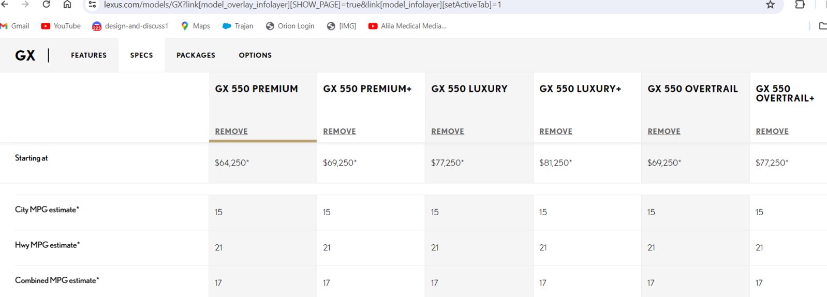827x297 pixels.
Task: Remove GX 550 Luxury+ column
Action: coord(556,131)
